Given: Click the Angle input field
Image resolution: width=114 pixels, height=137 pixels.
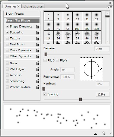Looking at the screenshot, I should tap(67, 70).
